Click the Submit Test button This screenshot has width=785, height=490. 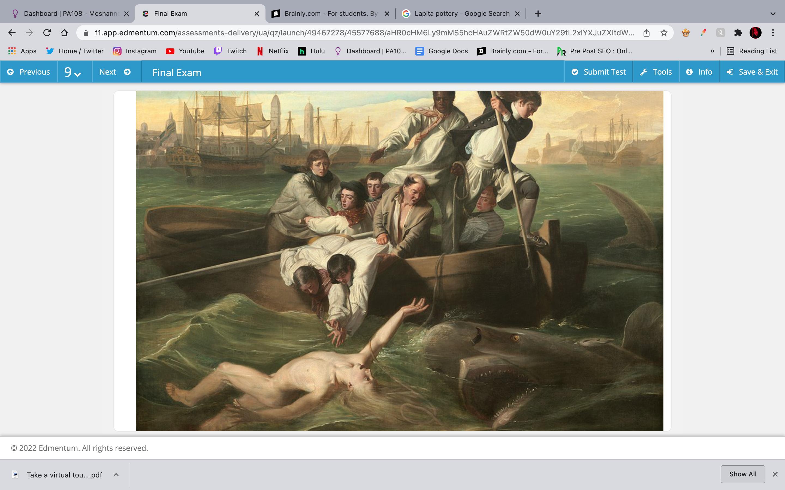[599, 72]
